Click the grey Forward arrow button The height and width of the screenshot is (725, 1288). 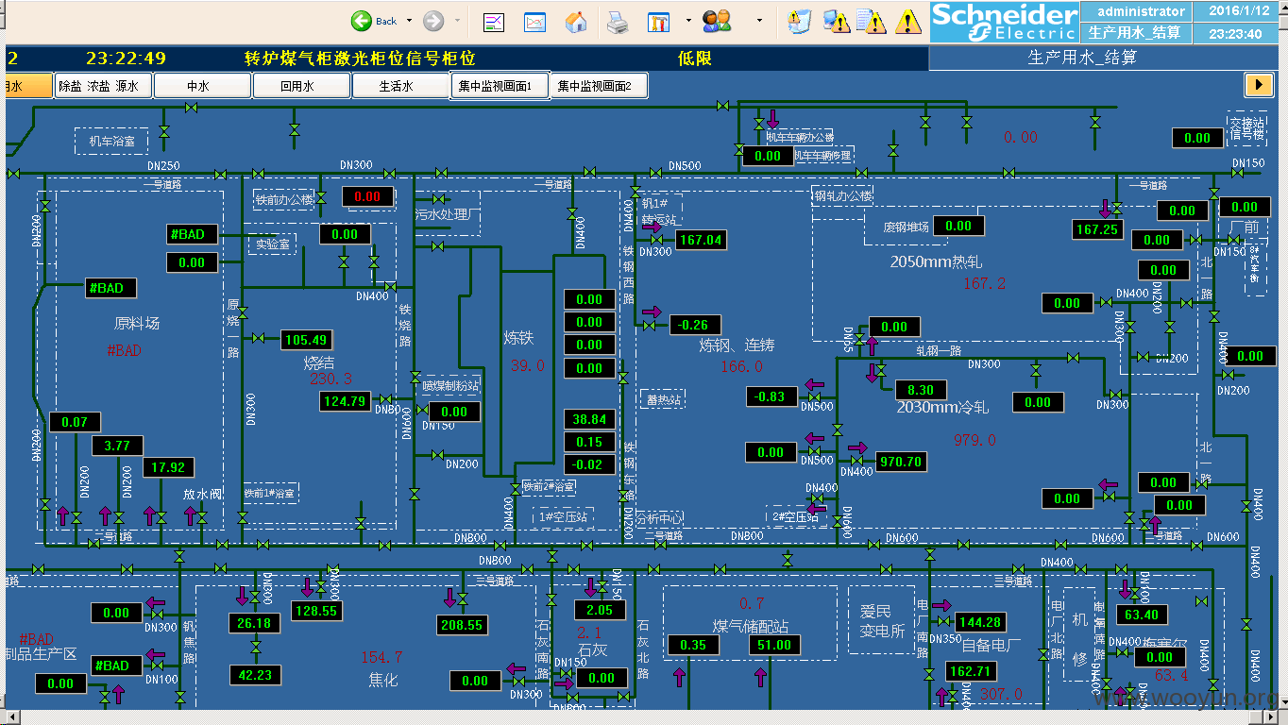click(x=433, y=21)
